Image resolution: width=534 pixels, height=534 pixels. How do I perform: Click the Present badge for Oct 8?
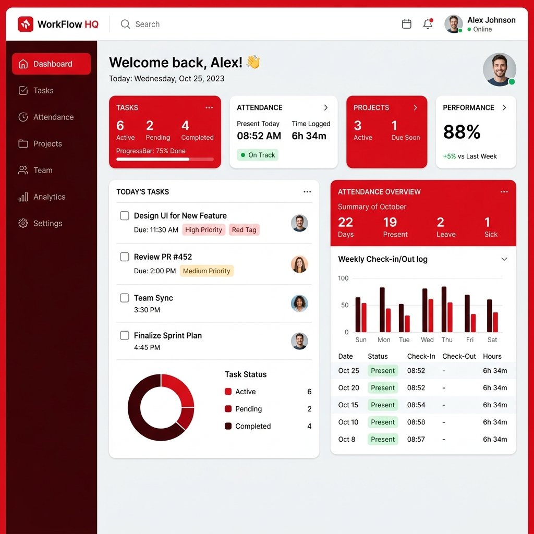point(383,439)
